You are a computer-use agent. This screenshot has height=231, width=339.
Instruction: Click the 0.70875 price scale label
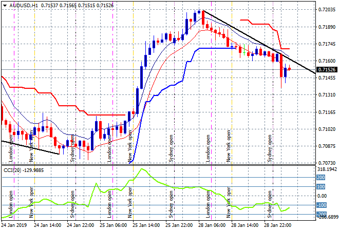[x=326, y=146]
